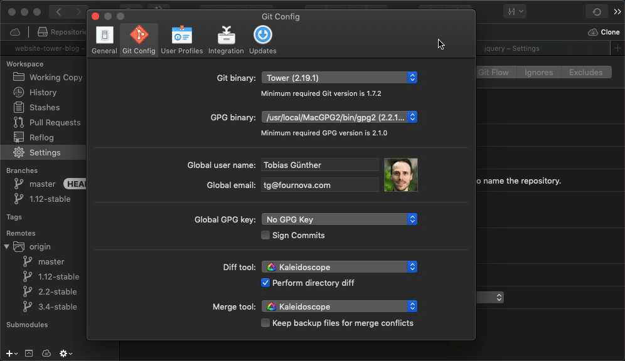Enable the Sign Commits checkbox

pos(265,235)
